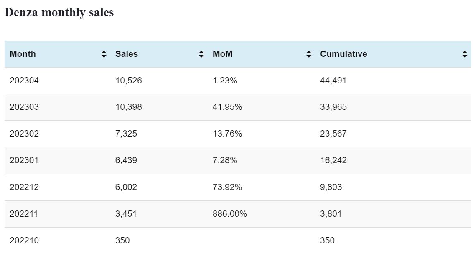Click the Denza monthly sales heading

coord(59,13)
